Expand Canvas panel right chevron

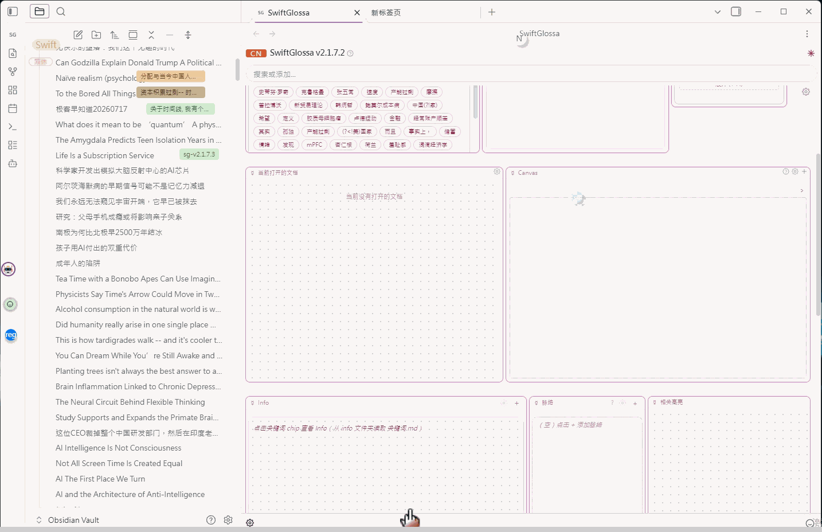(801, 190)
